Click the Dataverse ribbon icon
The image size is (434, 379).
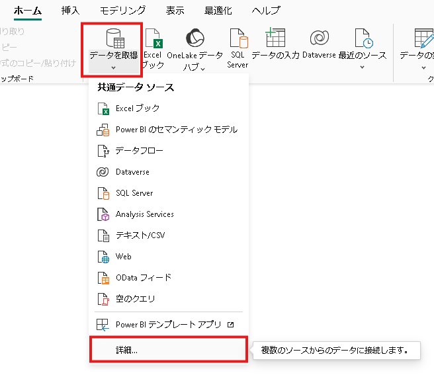(x=320, y=37)
